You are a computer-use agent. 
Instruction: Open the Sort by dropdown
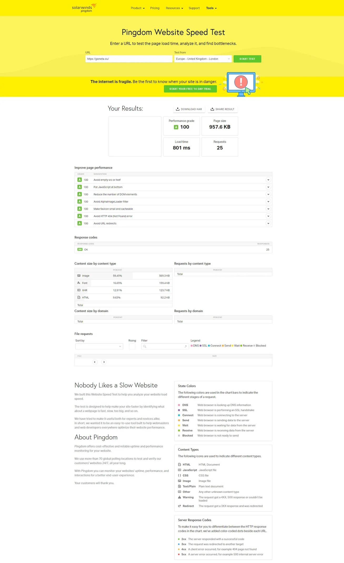pyautogui.click(x=99, y=347)
